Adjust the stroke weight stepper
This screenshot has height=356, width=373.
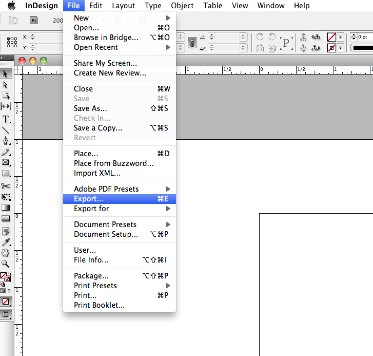tap(354, 37)
